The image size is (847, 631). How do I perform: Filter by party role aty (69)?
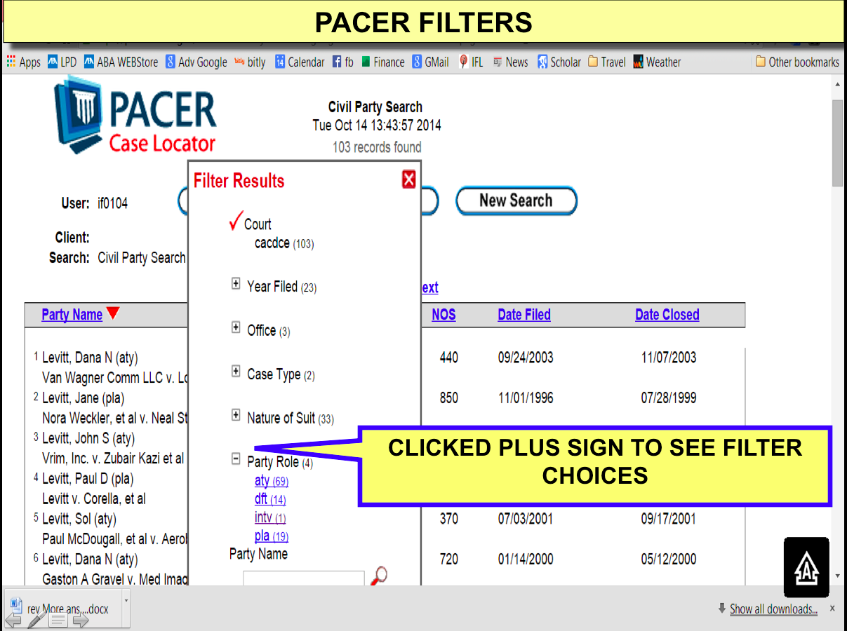pos(272,481)
